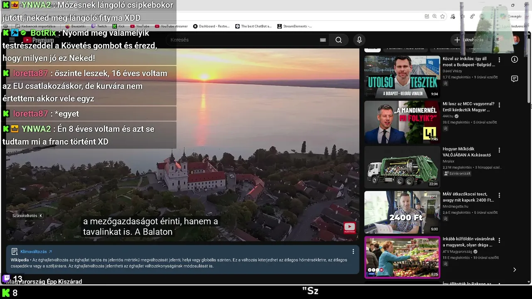Open 'The best ChatBot a...' bookmark
Image resolution: width=532 pixels, height=299 pixels.
pos(253,26)
